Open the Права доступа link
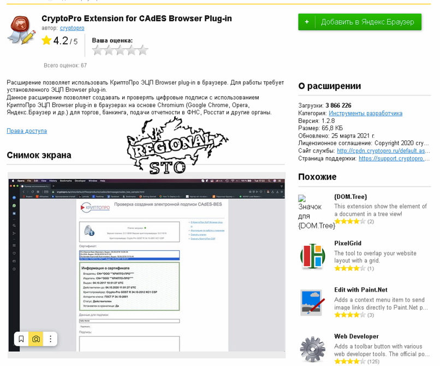Viewport: 440px width, 366px height. [27, 131]
